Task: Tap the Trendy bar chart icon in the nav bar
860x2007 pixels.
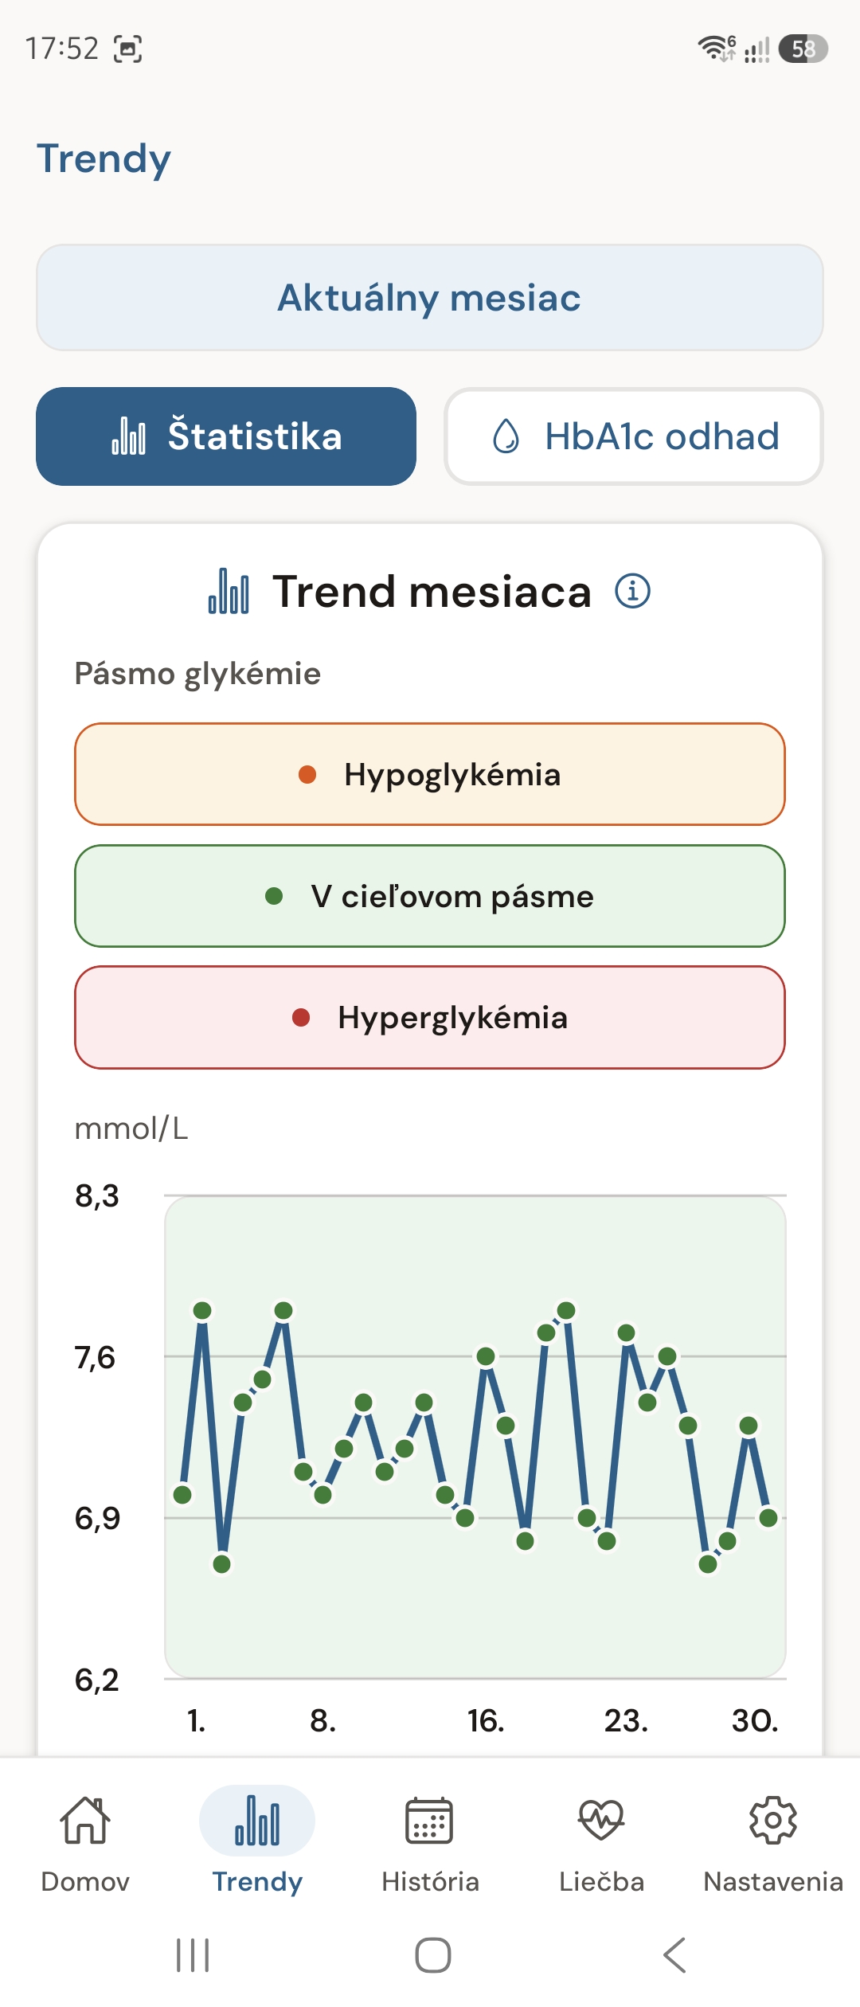Action: (257, 1821)
